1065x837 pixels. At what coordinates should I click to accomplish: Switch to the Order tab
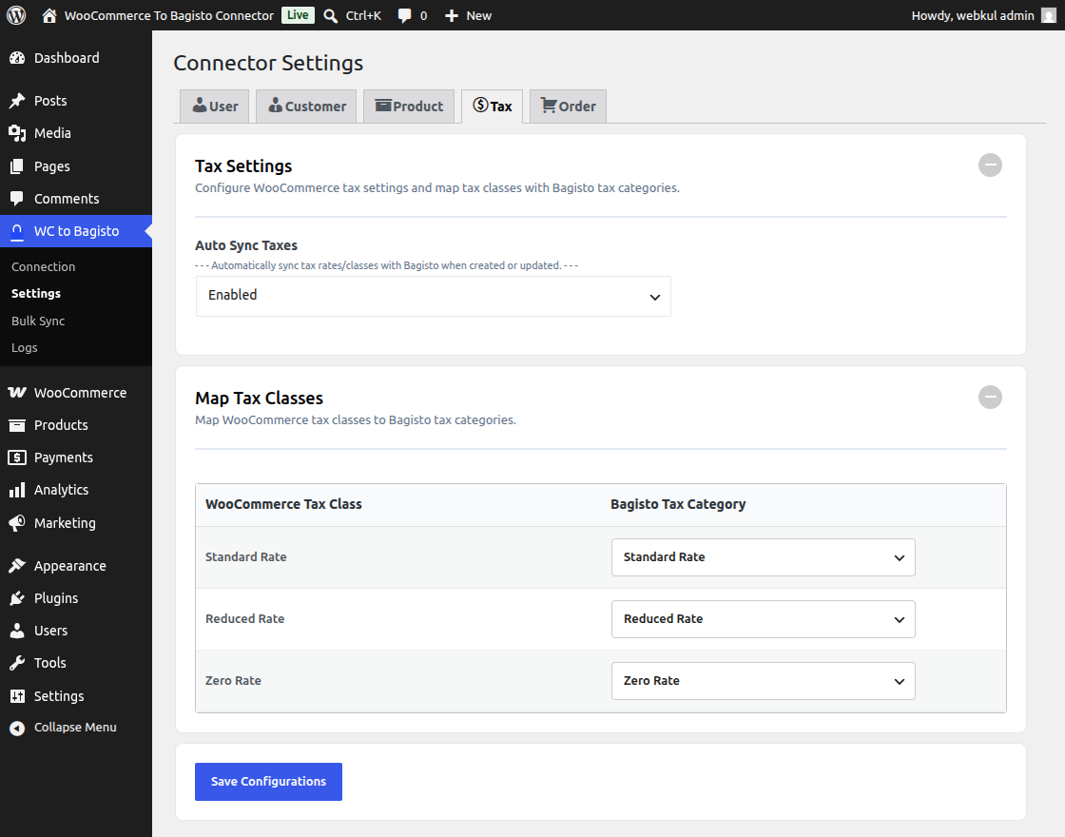coord(568,106)
